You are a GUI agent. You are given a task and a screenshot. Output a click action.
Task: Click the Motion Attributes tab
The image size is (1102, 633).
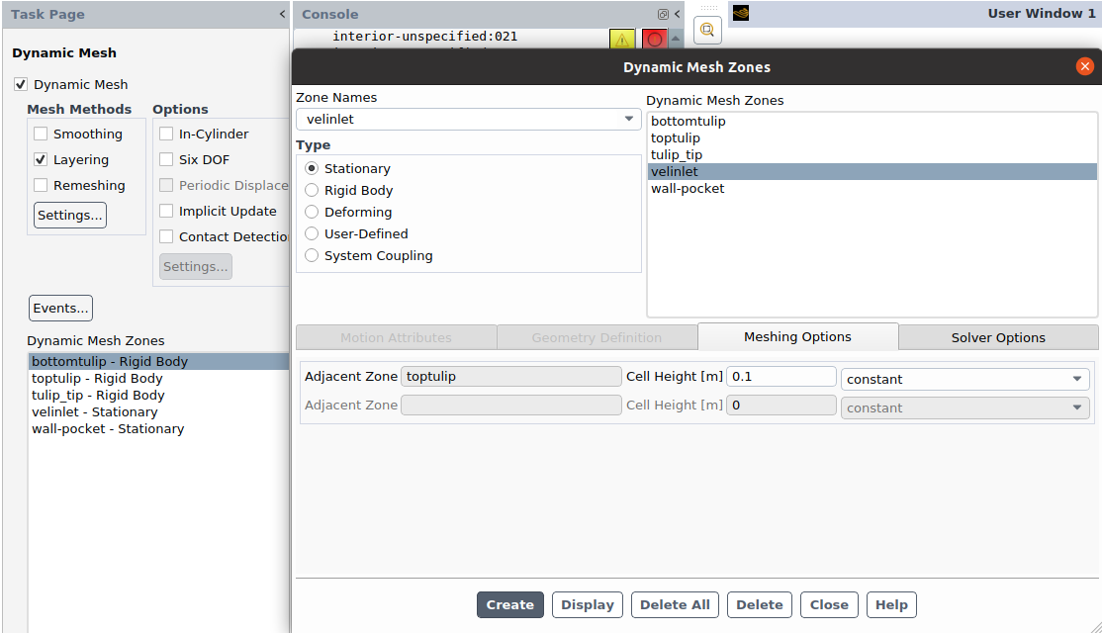tap(397, 338)
